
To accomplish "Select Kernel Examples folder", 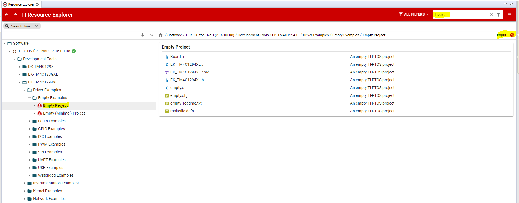I will 47,191.
